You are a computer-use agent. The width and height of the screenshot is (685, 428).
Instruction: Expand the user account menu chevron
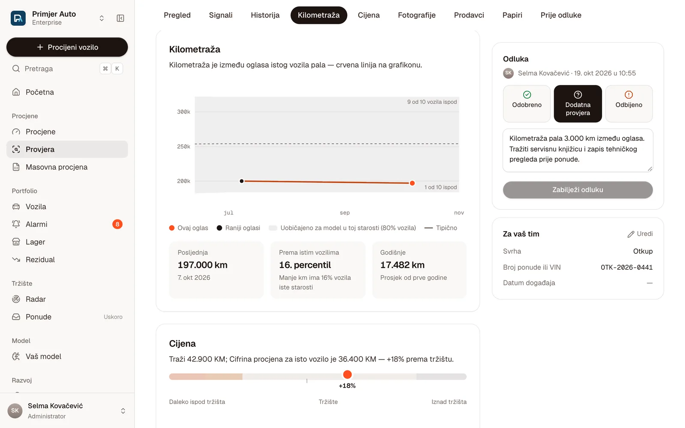pos(123,411)
